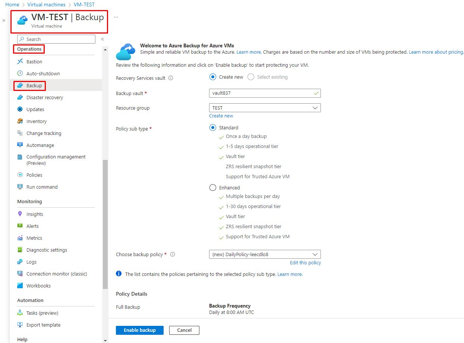The width and height of the screenshot is (464, 343).
Task: Click the sidebar Search field
Action: 56,39
